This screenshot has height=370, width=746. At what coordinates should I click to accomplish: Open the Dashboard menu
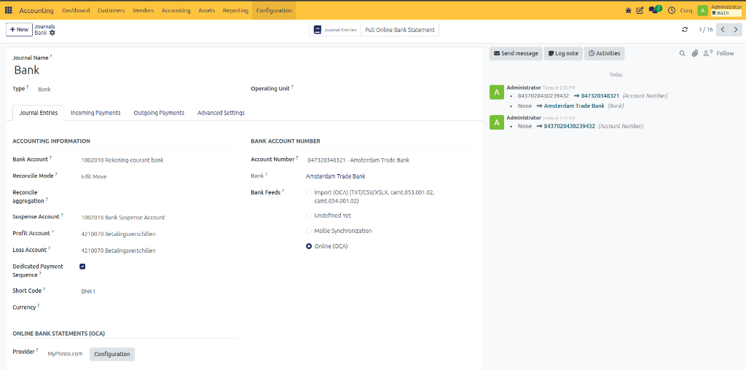76,10
